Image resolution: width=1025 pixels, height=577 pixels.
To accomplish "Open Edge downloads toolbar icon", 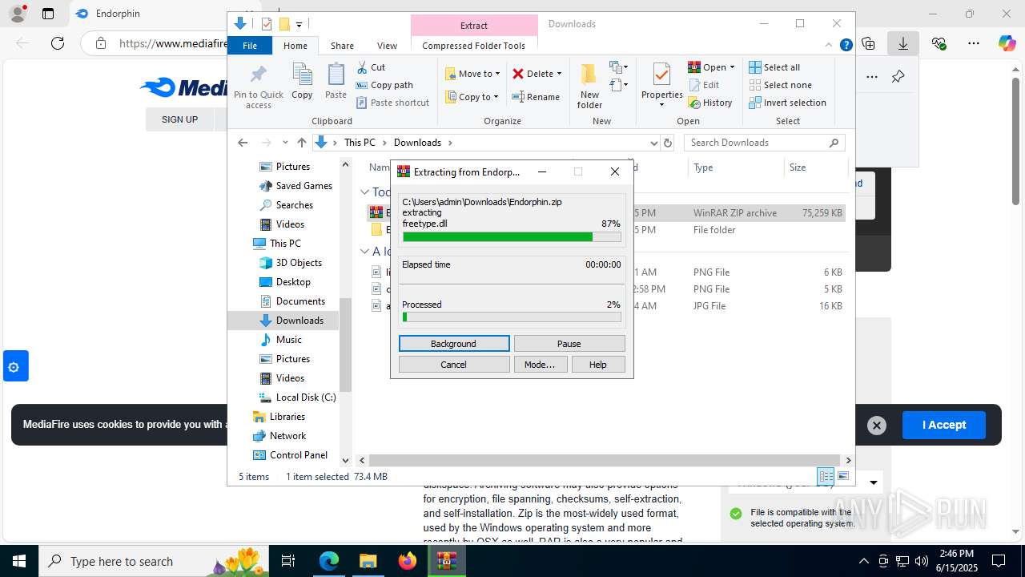I will [902, 43].
